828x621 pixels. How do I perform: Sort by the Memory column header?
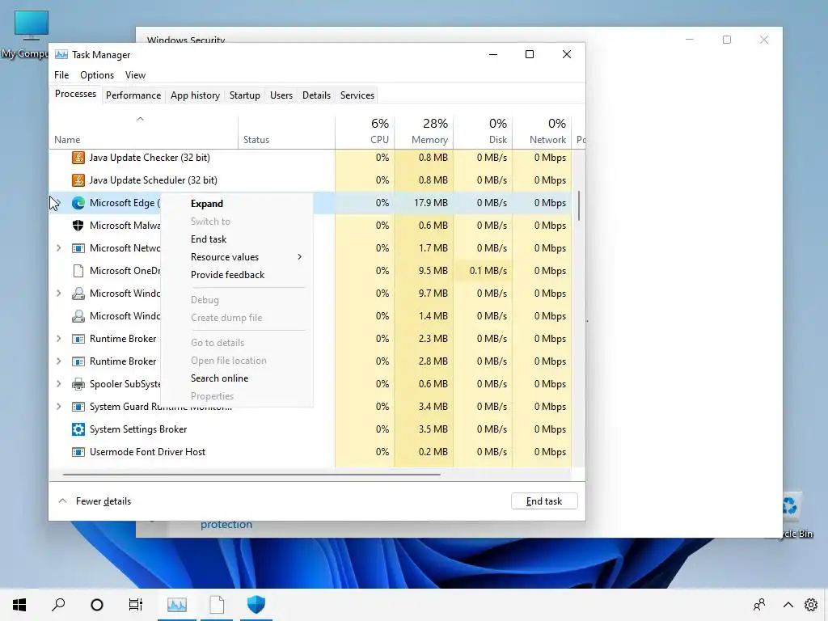tap(424, 132)
